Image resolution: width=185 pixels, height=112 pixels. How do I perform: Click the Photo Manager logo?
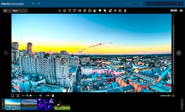13,4
